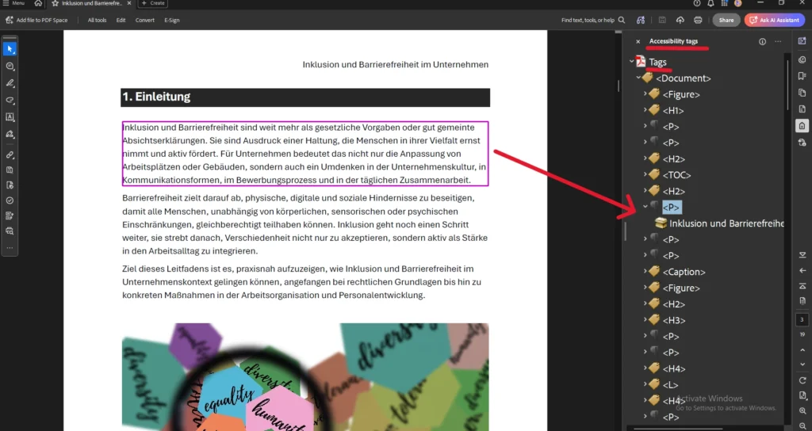
Task: Open All tools
Action: 97,20
